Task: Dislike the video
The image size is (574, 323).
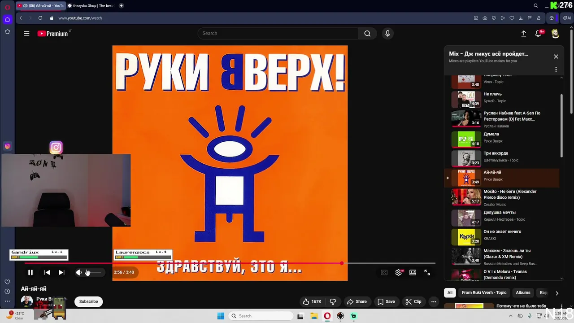Action: click(333, 301)
